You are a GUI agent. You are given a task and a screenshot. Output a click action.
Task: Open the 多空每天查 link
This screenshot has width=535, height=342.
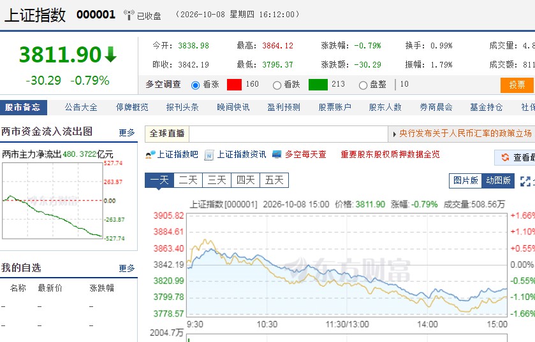click(x=305, y=155)
